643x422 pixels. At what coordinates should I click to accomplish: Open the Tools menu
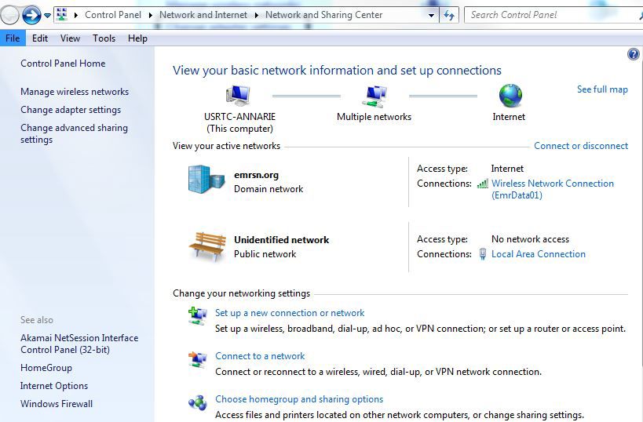click(x=104, y=38)
